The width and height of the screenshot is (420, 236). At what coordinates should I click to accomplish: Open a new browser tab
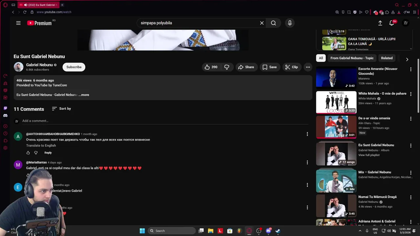pyautogui.click(x=62, y=5)
